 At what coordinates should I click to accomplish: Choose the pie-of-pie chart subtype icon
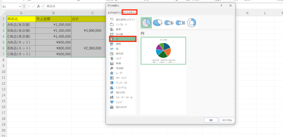(x=169, y=23)
